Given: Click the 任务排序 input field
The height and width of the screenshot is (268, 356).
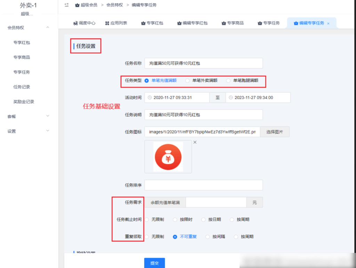Looking at the screenshot, I should tap(203, 185).
